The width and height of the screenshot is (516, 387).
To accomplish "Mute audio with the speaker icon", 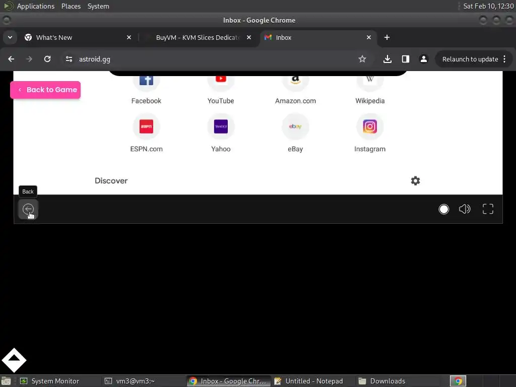I will click(465, 209).
